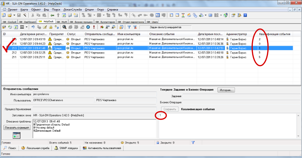Click the refresh clock icon in HelpDesk toolbar
This screenshot has width=302, height=158.
point(10,27)
